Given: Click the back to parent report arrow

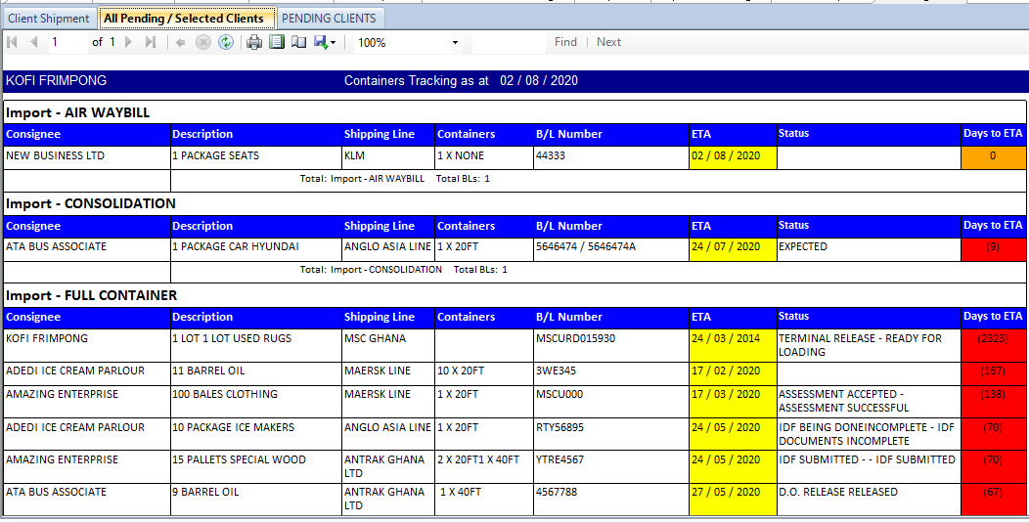Looking at the screenshot, I should [181, 42].
